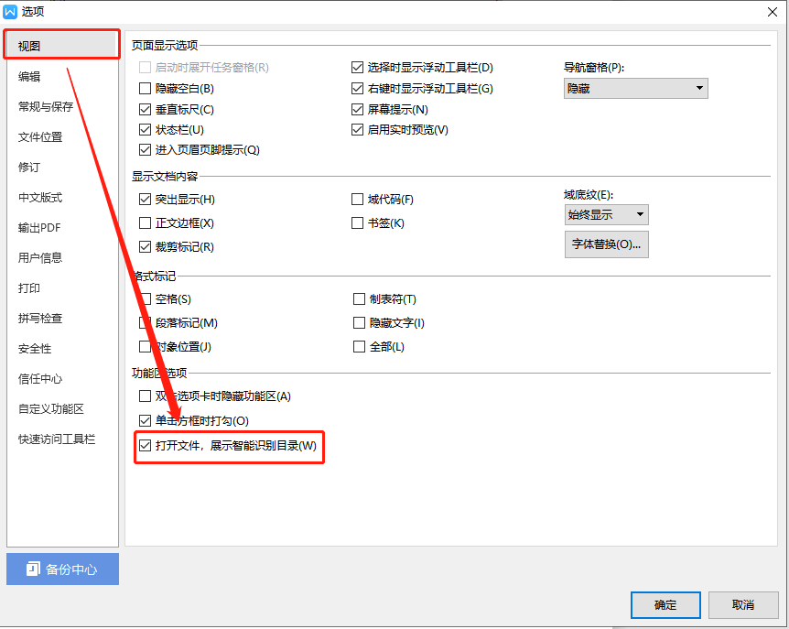Expand the 域底纹(E) dropdown showing 始终显示
789x629 pixels.
point(606,215)
